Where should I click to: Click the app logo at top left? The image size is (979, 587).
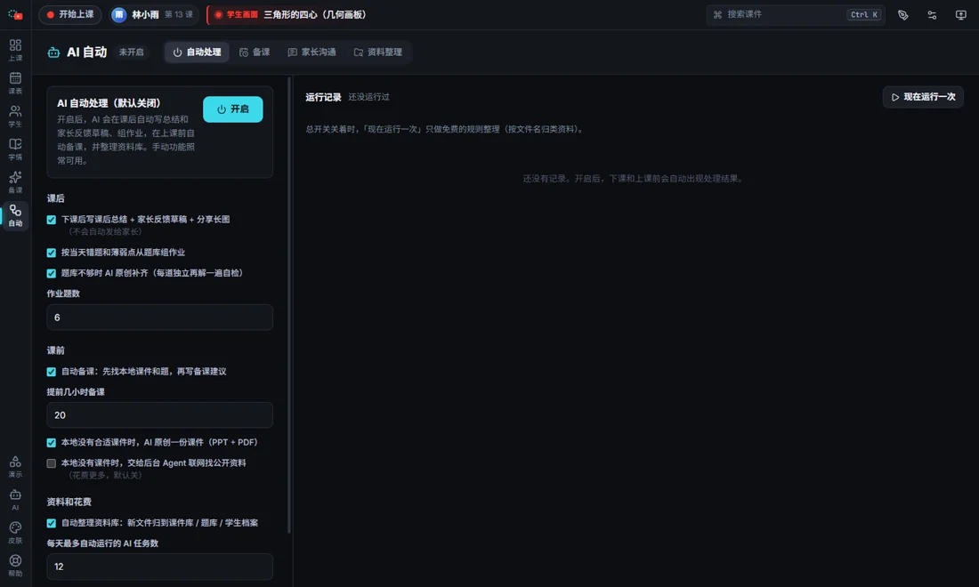tap(15, 14)
